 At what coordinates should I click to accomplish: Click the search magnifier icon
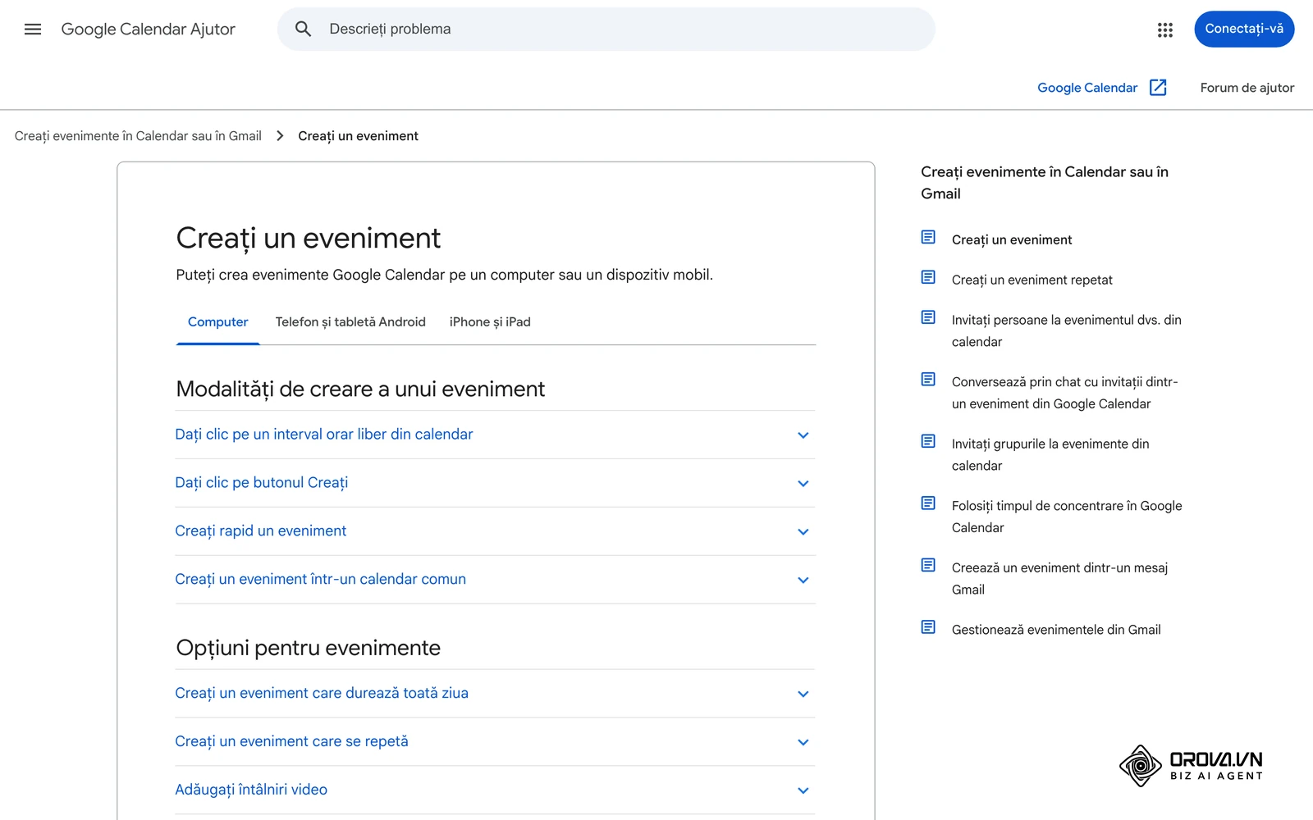pyautogui.click(x=303, y=30)
